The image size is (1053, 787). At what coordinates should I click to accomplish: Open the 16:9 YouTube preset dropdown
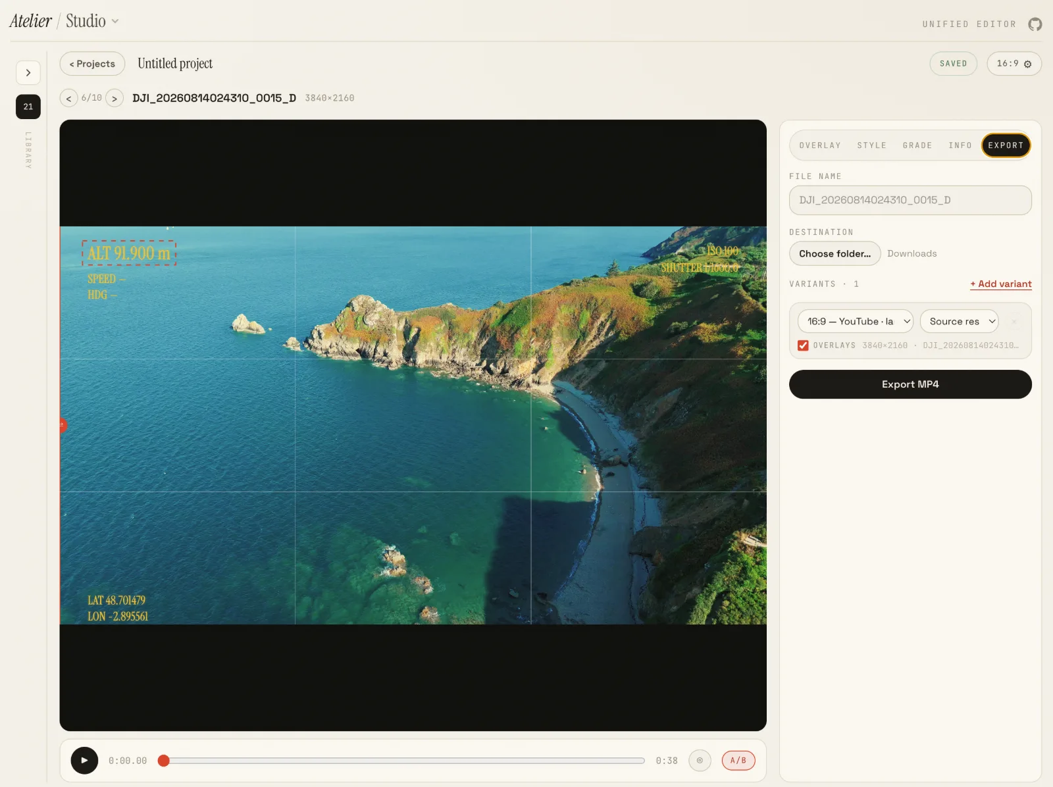[x=856, y=321]
